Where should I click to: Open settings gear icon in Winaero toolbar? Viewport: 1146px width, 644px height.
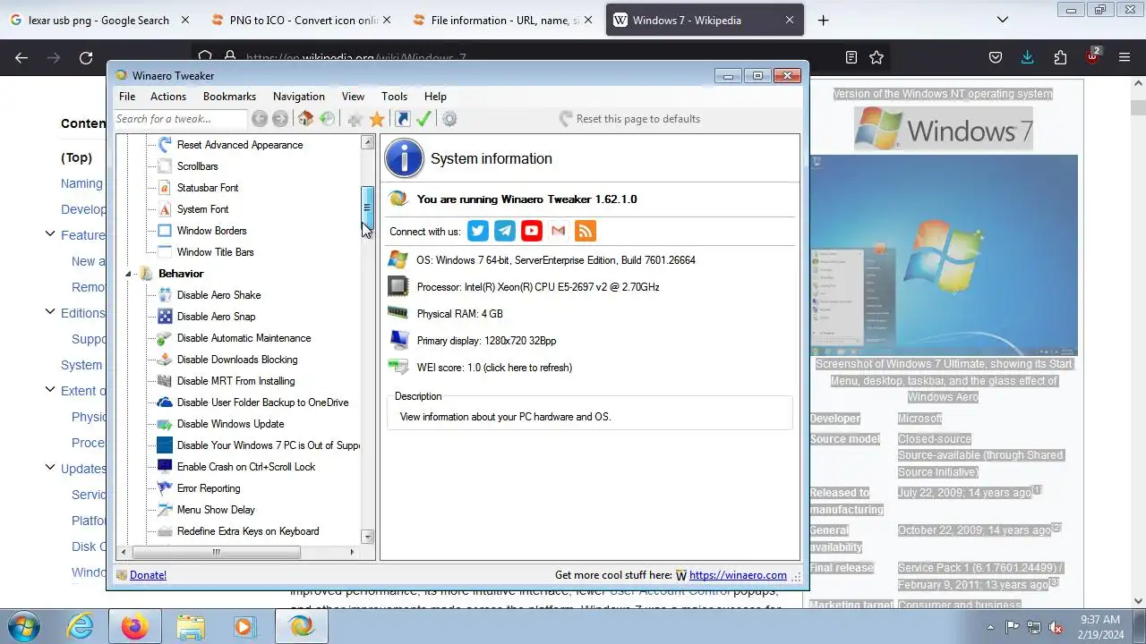(x=449, y=119)
